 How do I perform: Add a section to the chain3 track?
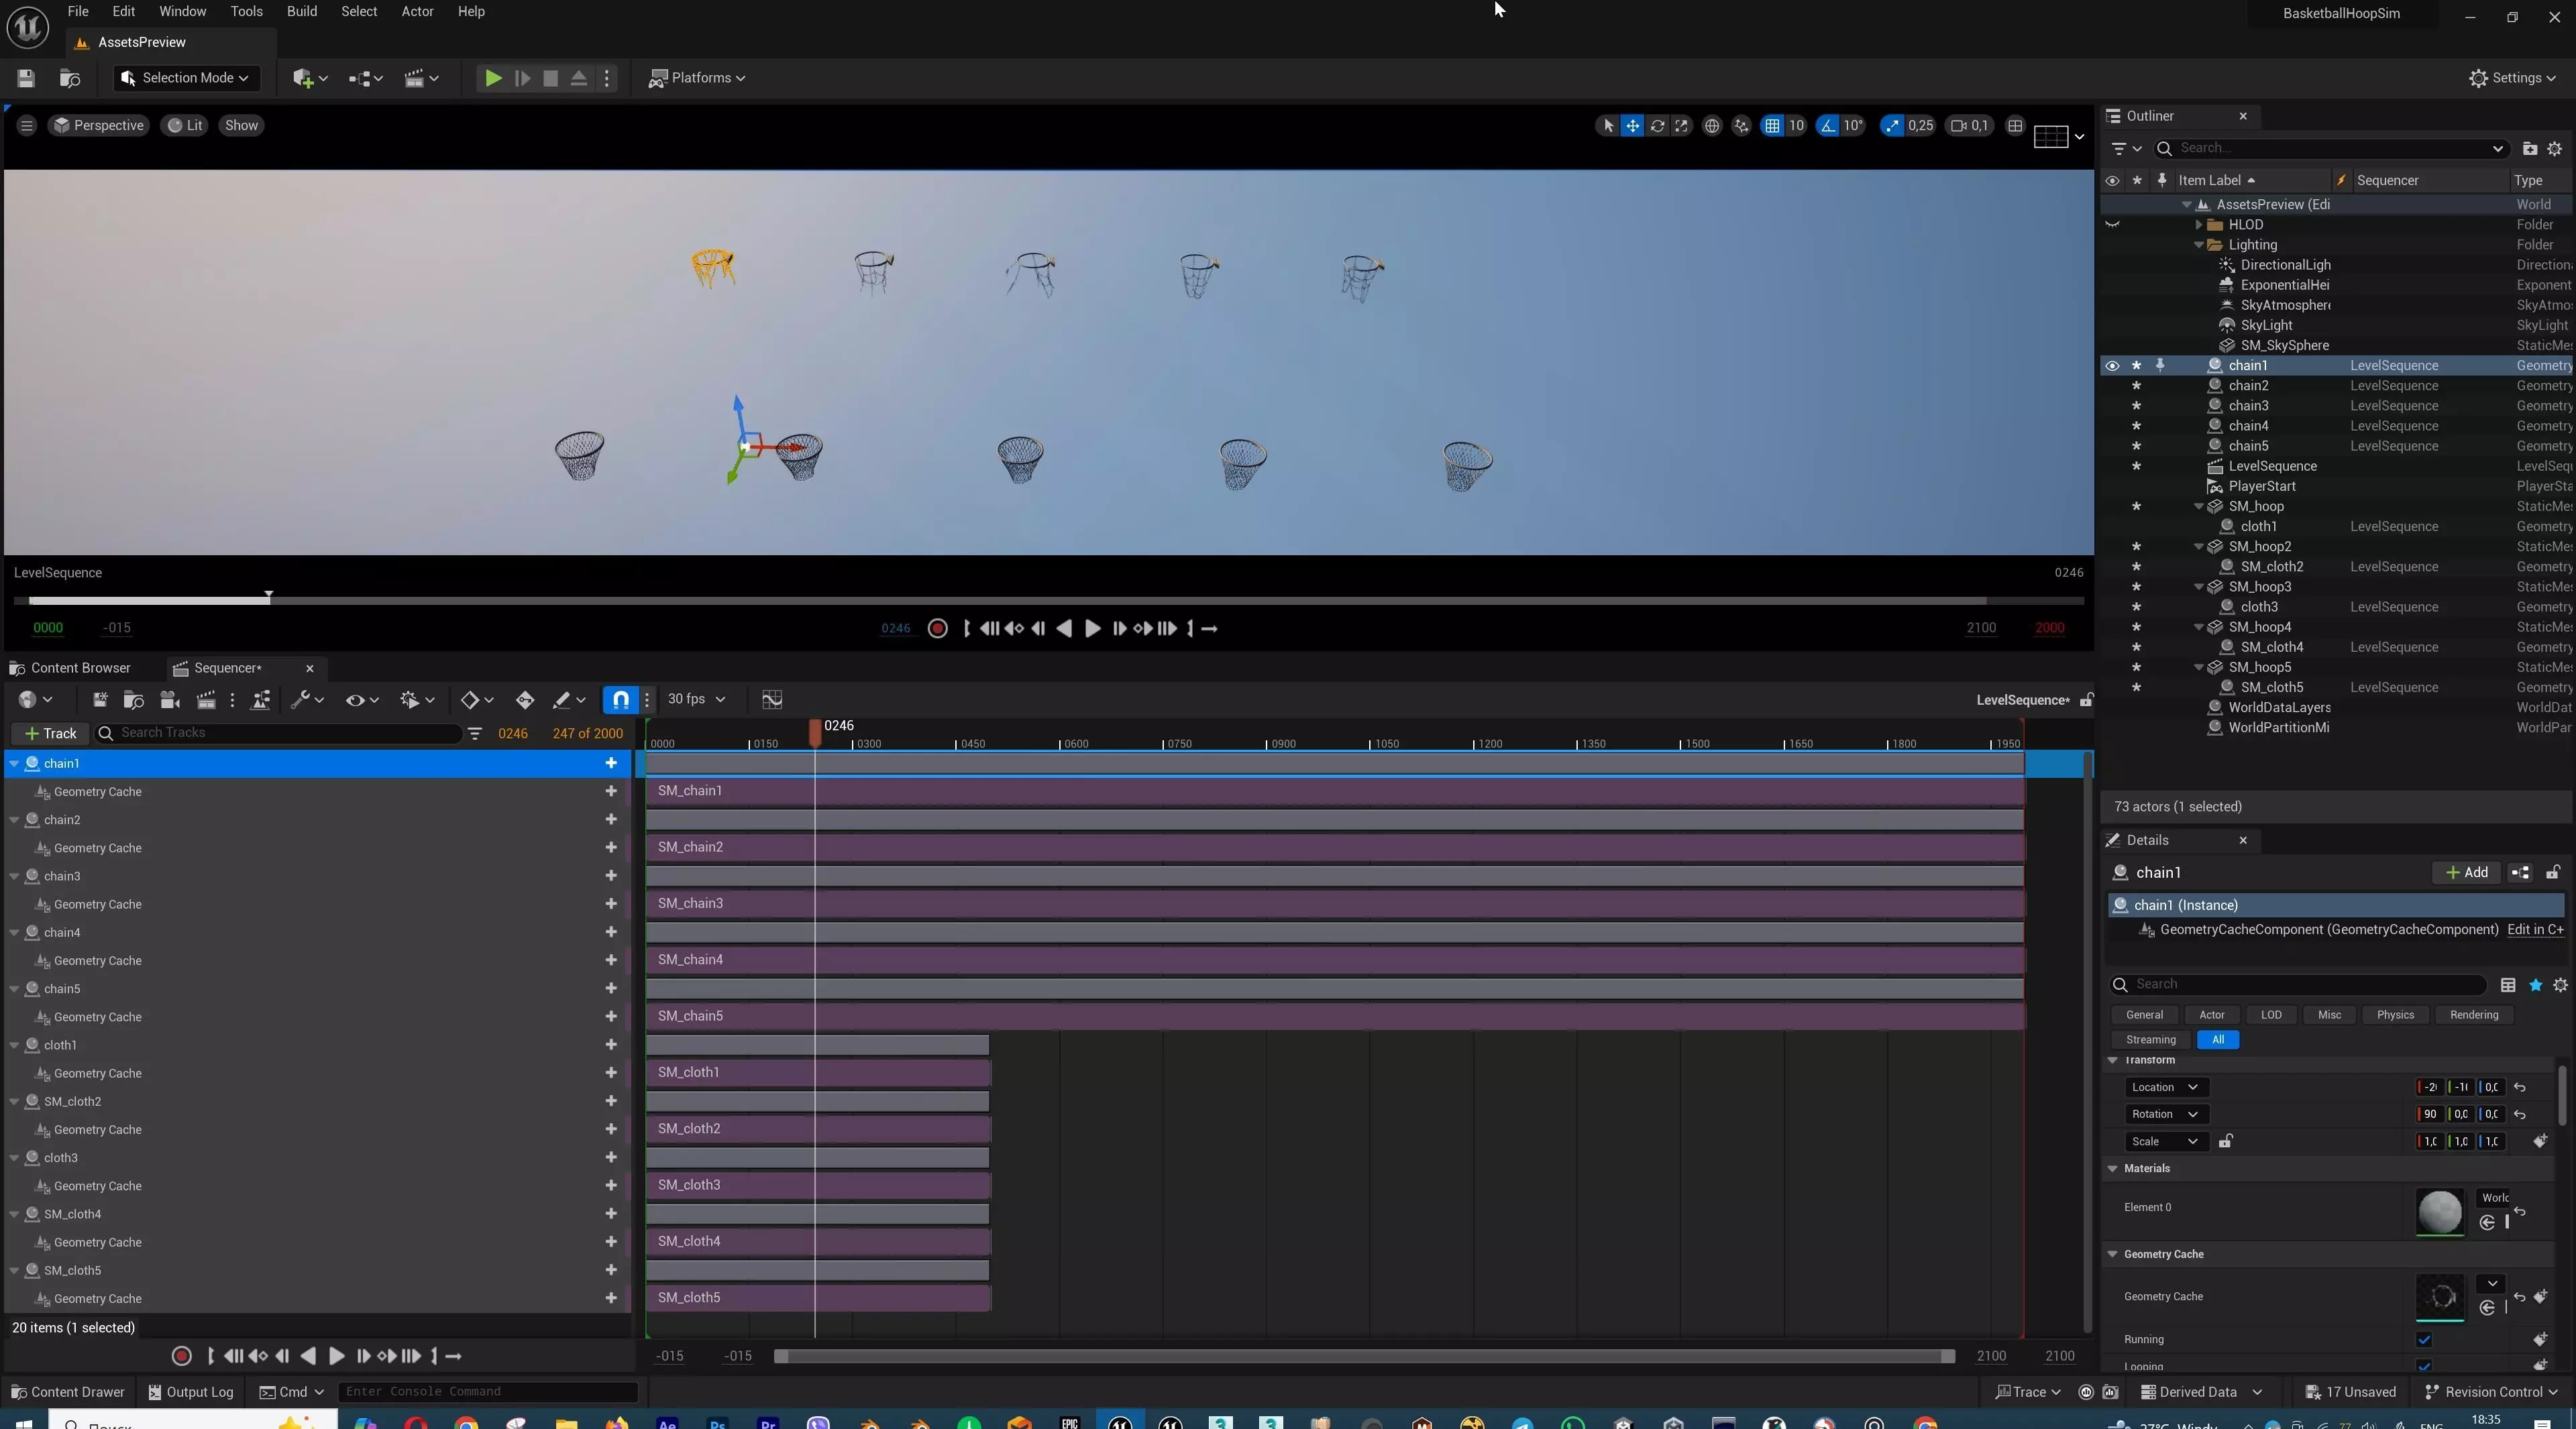(611, 875)
